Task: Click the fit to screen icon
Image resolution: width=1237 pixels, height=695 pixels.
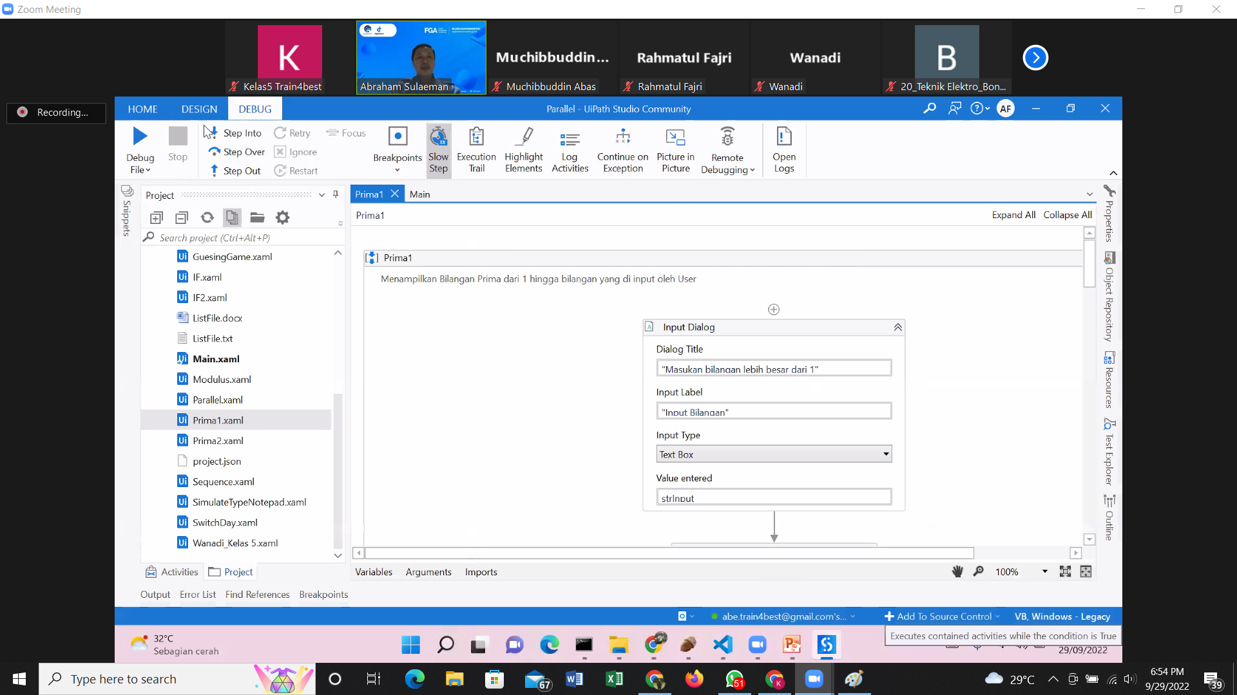Action: [x=1065, y=571]
